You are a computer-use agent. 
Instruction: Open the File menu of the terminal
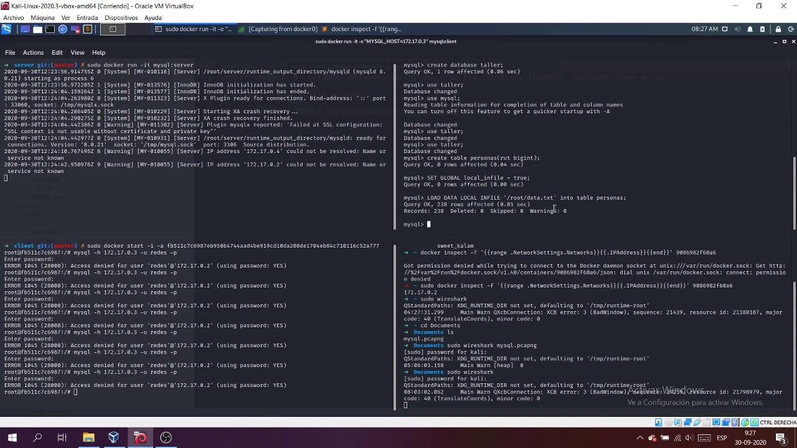coord(10,53)
